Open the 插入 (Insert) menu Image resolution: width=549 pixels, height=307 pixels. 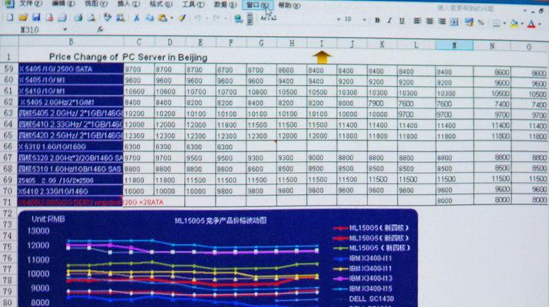(128, 4)
